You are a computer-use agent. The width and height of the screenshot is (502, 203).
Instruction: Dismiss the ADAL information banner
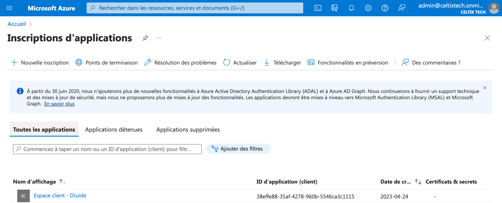pyautogui.click(x=485, y=88)
